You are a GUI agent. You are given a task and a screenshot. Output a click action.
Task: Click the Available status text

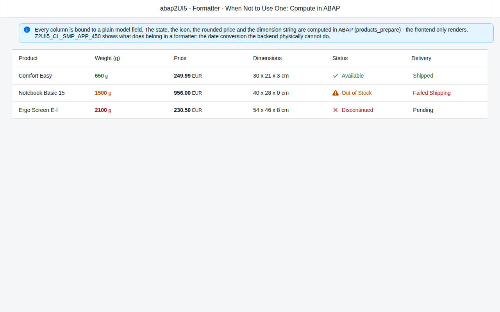[353, 76]
